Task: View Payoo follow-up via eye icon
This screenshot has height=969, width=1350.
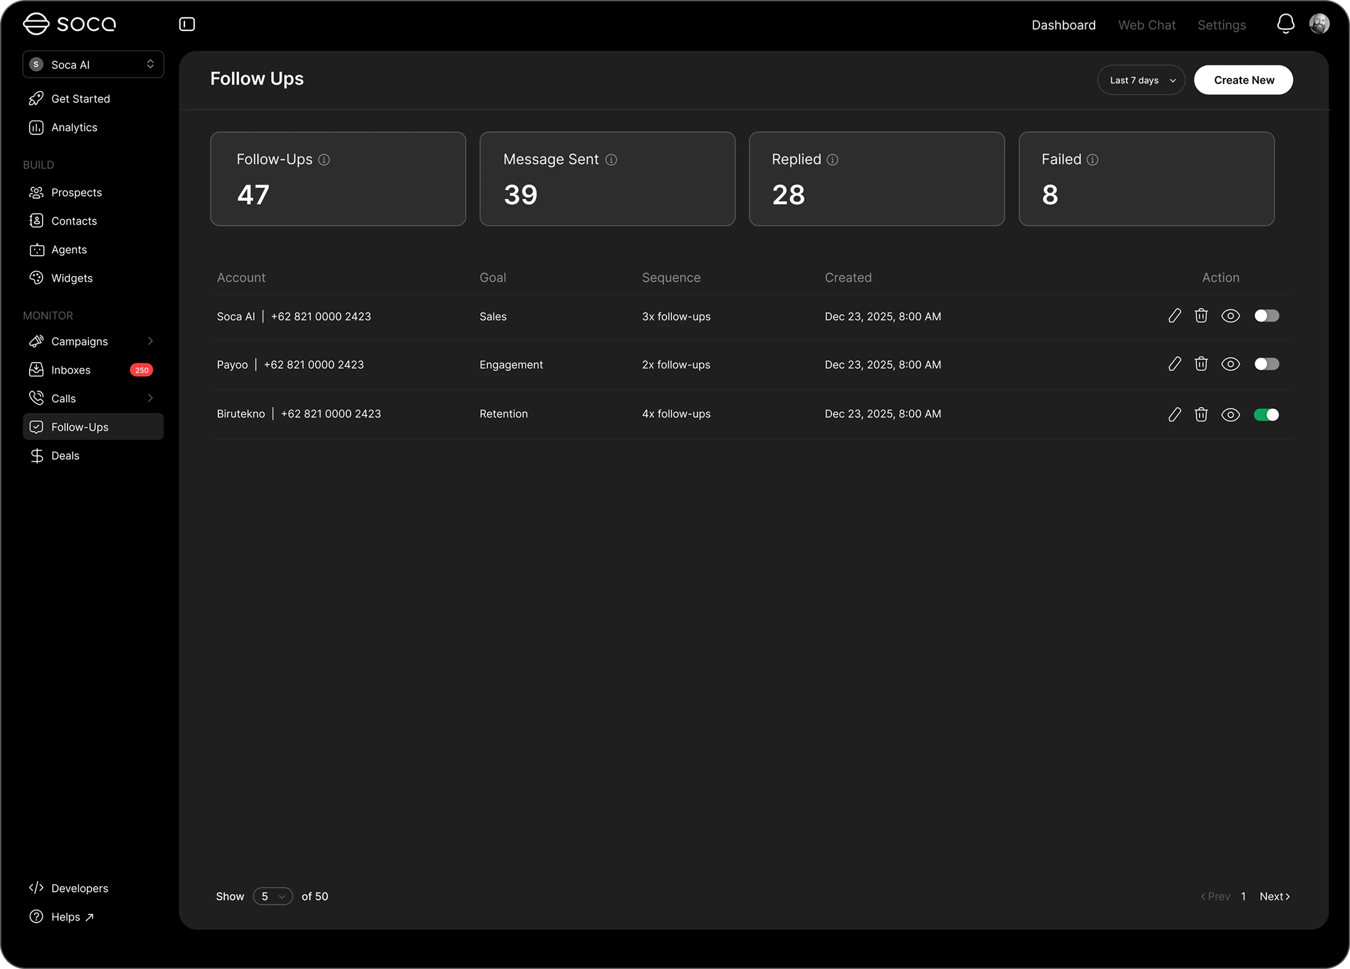Action: 1230,364
